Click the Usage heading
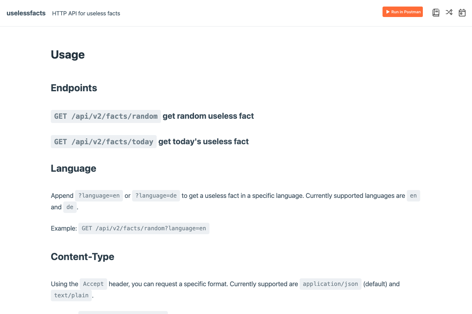 click(68, 55)
